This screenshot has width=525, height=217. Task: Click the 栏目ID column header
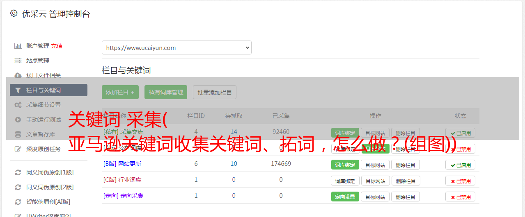pyautogui.click(x=196, y=116)
